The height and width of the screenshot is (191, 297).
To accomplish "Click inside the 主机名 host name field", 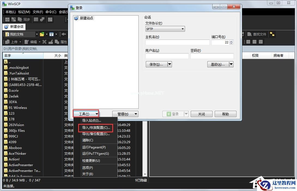I will [177, 43].
